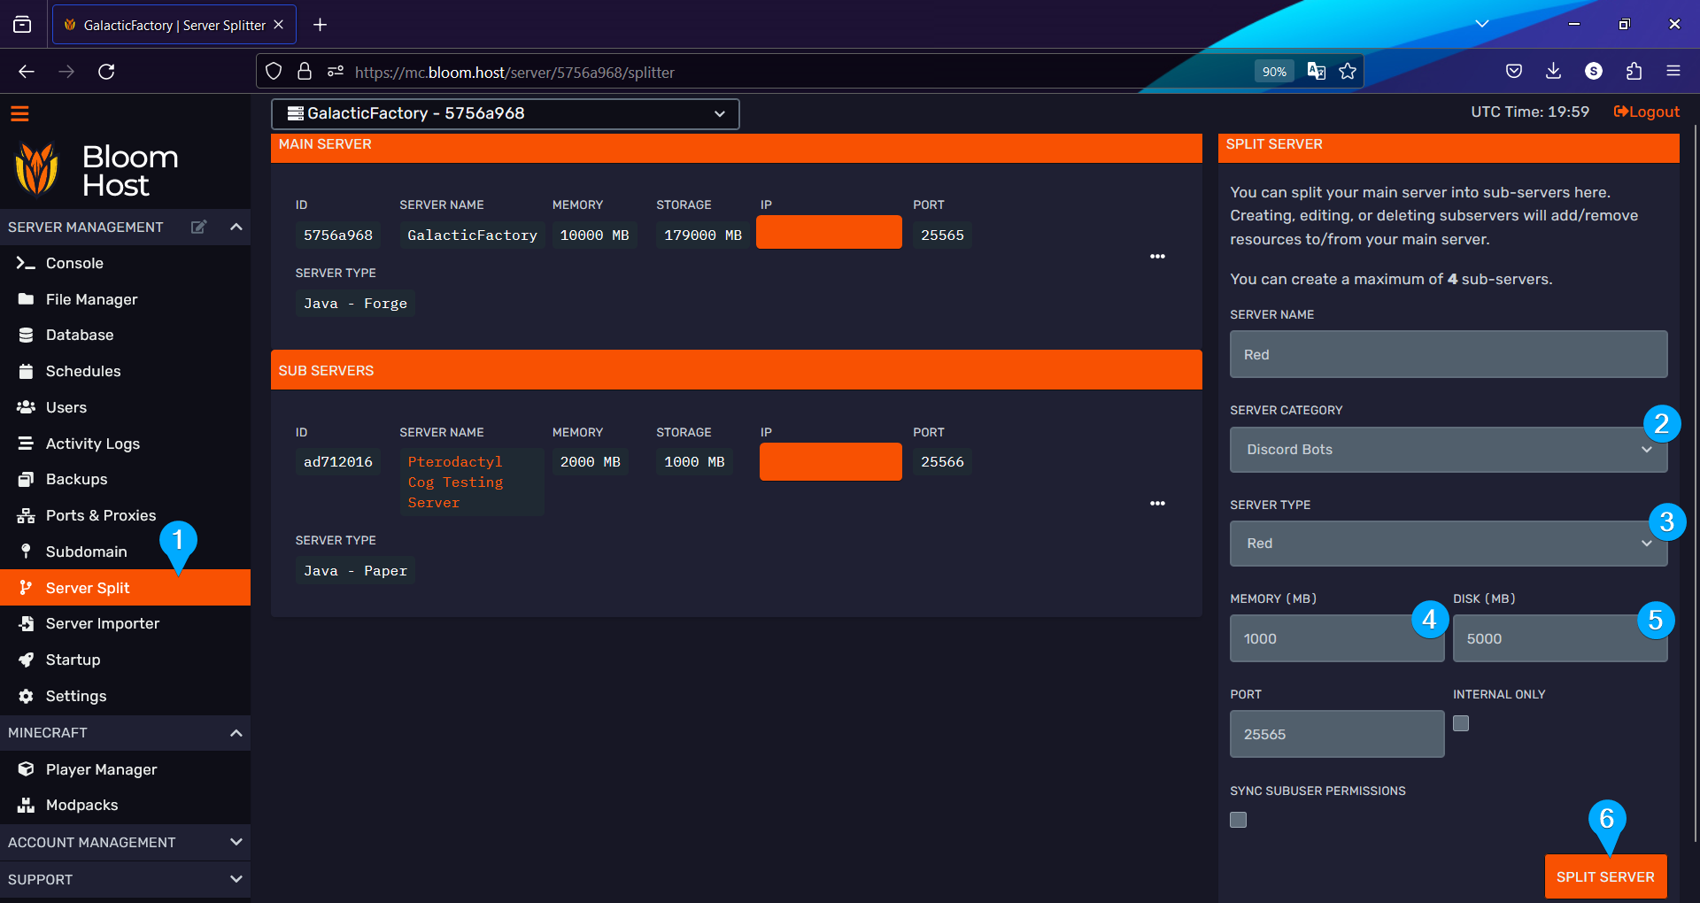This screenshot has height=903, width=1700.
Task: Click the Pocket save icon
Action: 1514,72
